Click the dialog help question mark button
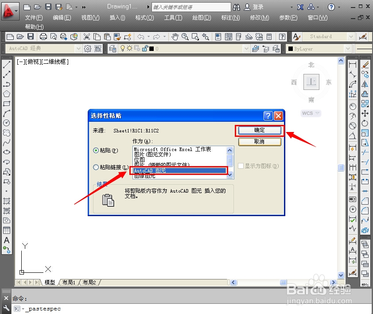Viewport: 373px width, 314px height. (268, 116)
